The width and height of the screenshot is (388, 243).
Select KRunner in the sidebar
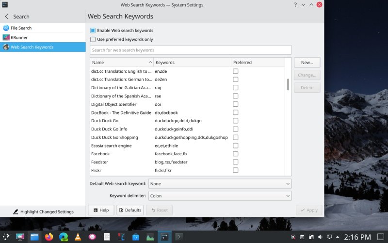click(43, 37)
